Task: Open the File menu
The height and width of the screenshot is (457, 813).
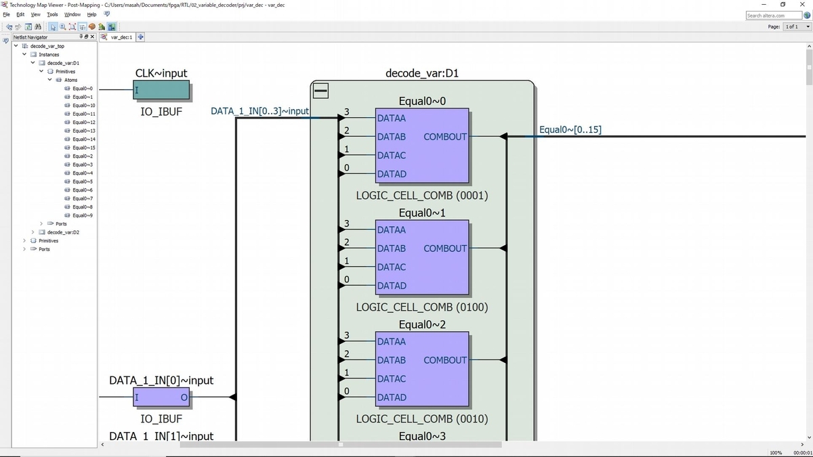Action: (x=7, y=14)
